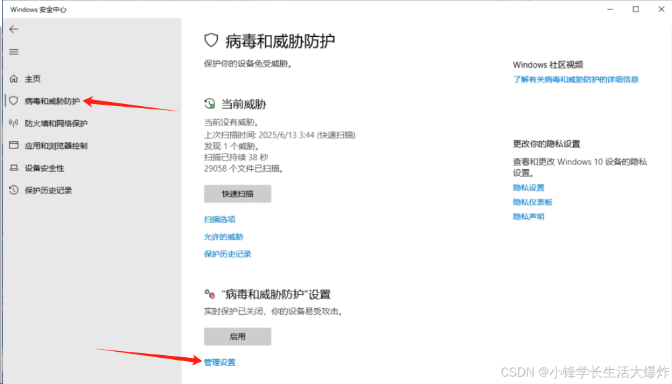Image resolution: width=672 pixels, height=384 pixels.
Task: Open the 隐私设置 link
Action: click(529, 187)
